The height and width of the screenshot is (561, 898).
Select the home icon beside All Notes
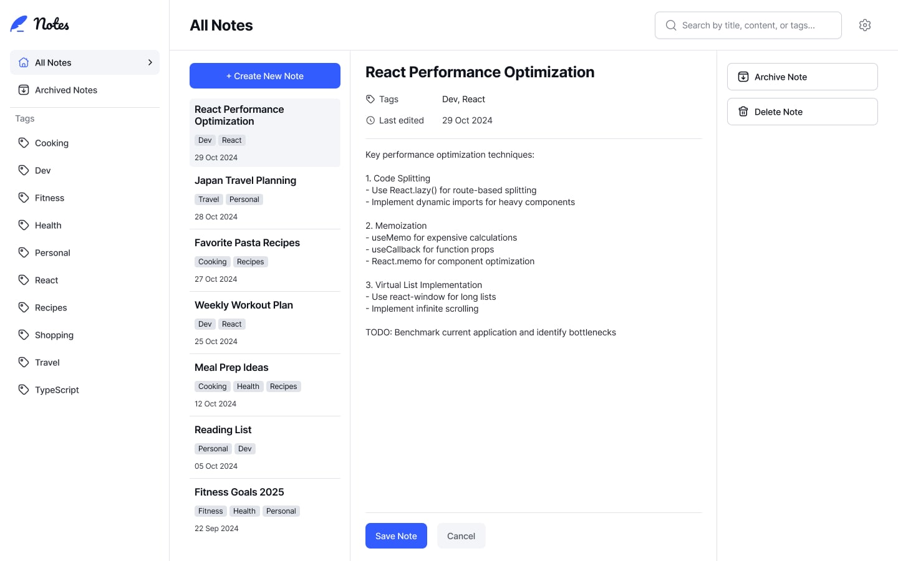point(23,62)
